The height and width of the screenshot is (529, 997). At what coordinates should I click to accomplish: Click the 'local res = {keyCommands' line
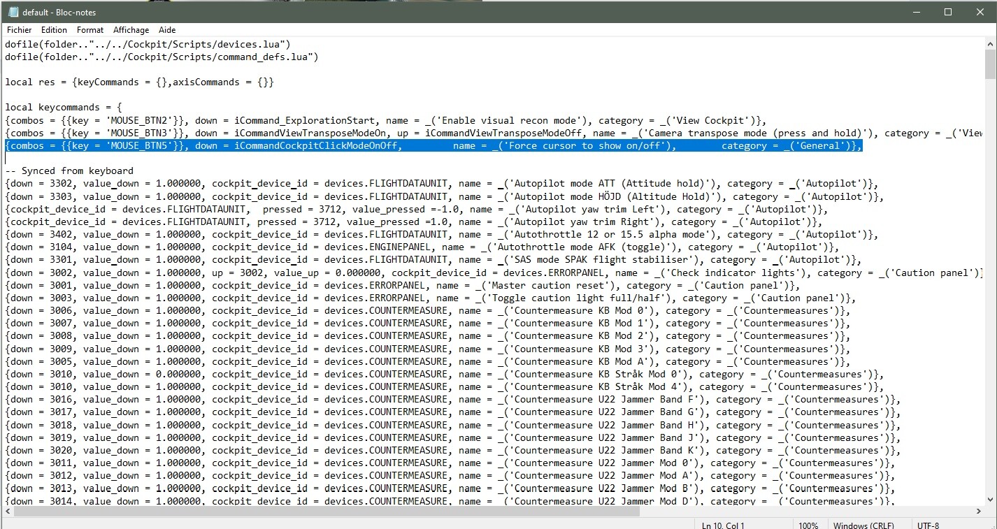[139, 82]
